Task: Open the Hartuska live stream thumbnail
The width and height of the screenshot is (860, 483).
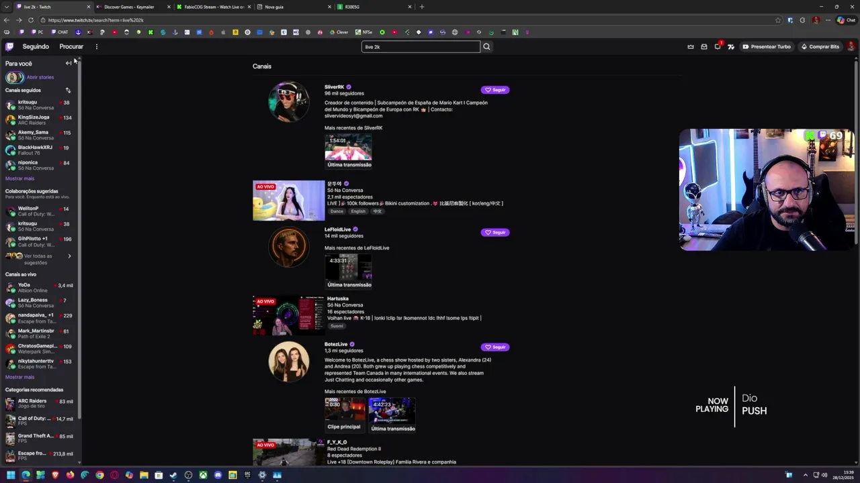Action: coord(289,315)
